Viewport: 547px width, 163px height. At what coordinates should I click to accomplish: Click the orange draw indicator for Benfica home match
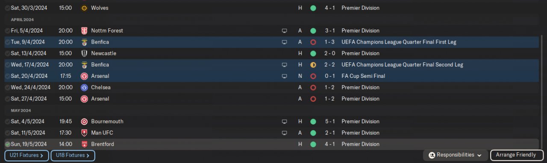313,65
